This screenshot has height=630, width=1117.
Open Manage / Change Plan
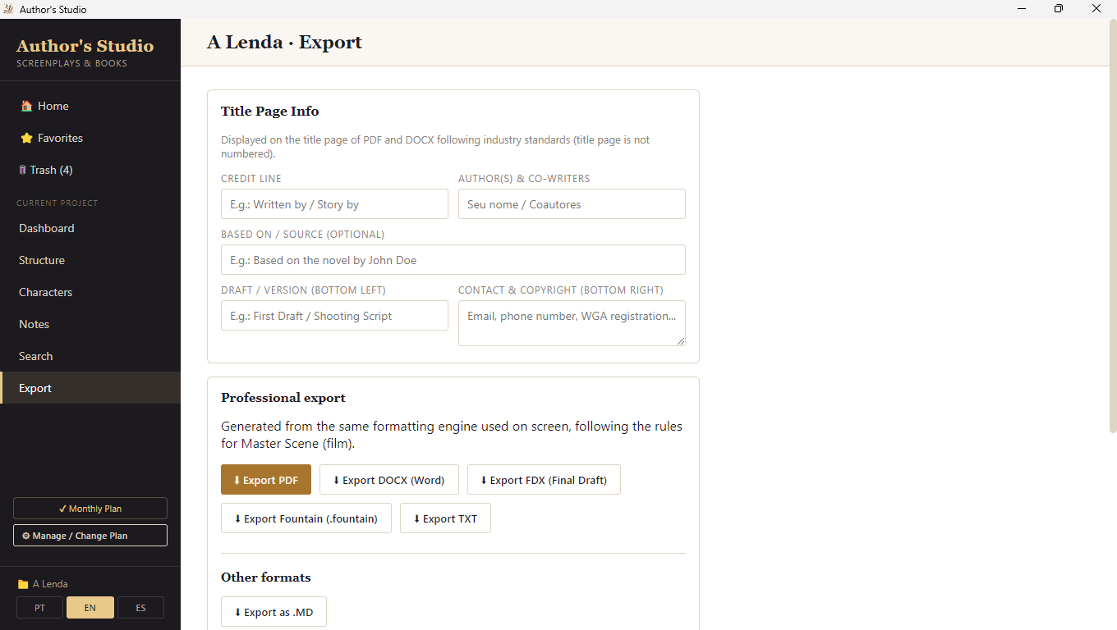(90, 536)
